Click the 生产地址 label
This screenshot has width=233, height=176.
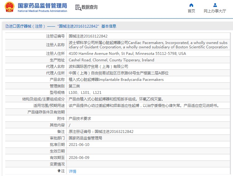pos(57,60)
